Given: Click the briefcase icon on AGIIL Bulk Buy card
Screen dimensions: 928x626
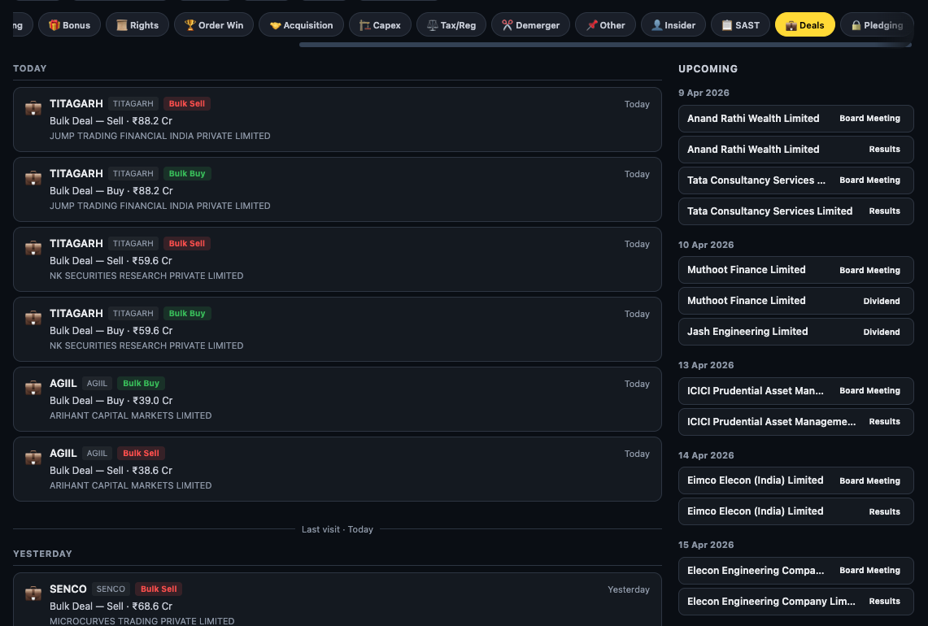Looking at the screenshot, I should pyautogui.click(x=33, y=389).
